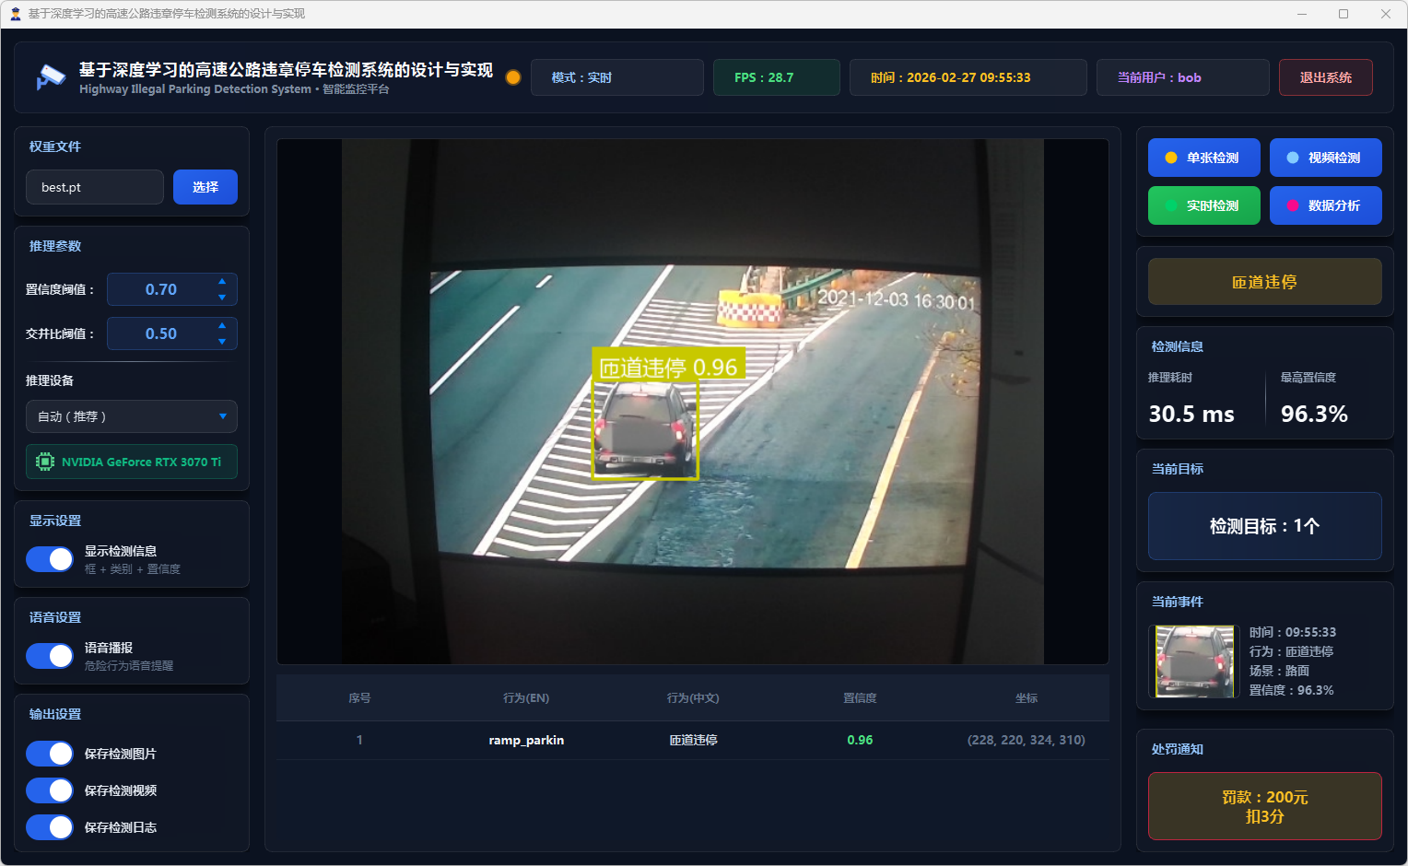Disable the voice broadcast toggle
The width and height of the screenshot is (1408, 866).
click(x=50, y=656)
